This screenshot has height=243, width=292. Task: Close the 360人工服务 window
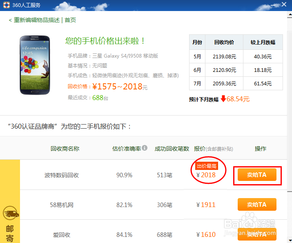(284, 4)
